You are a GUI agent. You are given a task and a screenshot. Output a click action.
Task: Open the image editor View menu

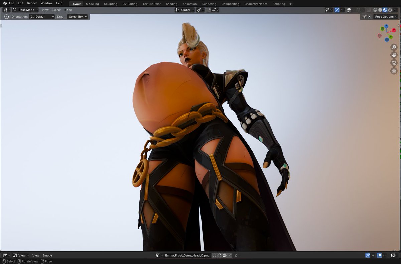[x=36, y=255]
